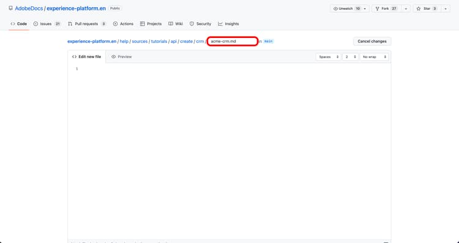Go to the api folder breadcrumb

pyautogui.click(x=174, y=41)
